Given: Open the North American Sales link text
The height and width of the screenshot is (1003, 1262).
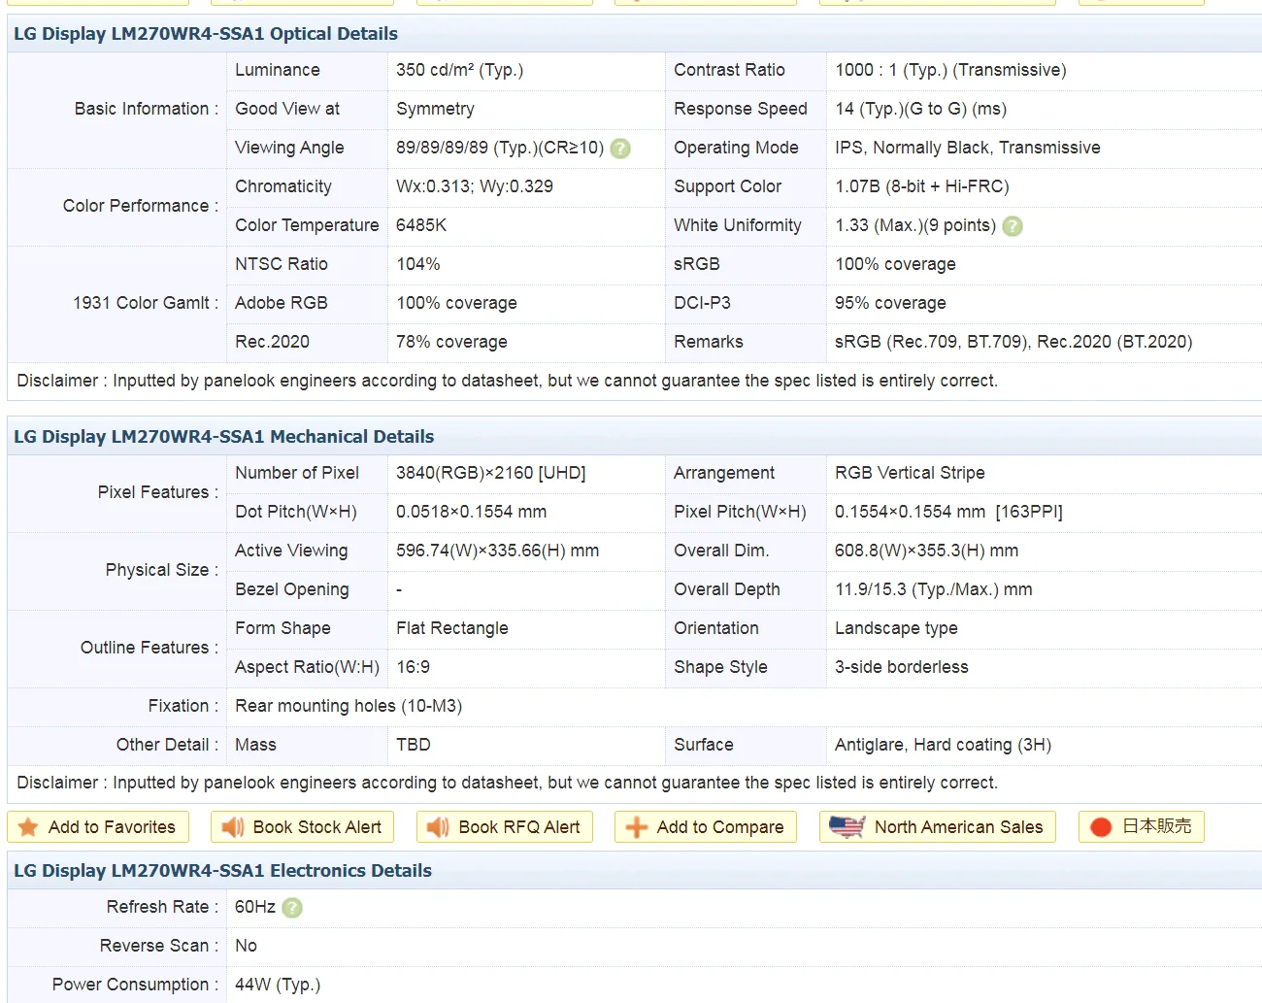Looking at the screenshot, I should point(958,827).
